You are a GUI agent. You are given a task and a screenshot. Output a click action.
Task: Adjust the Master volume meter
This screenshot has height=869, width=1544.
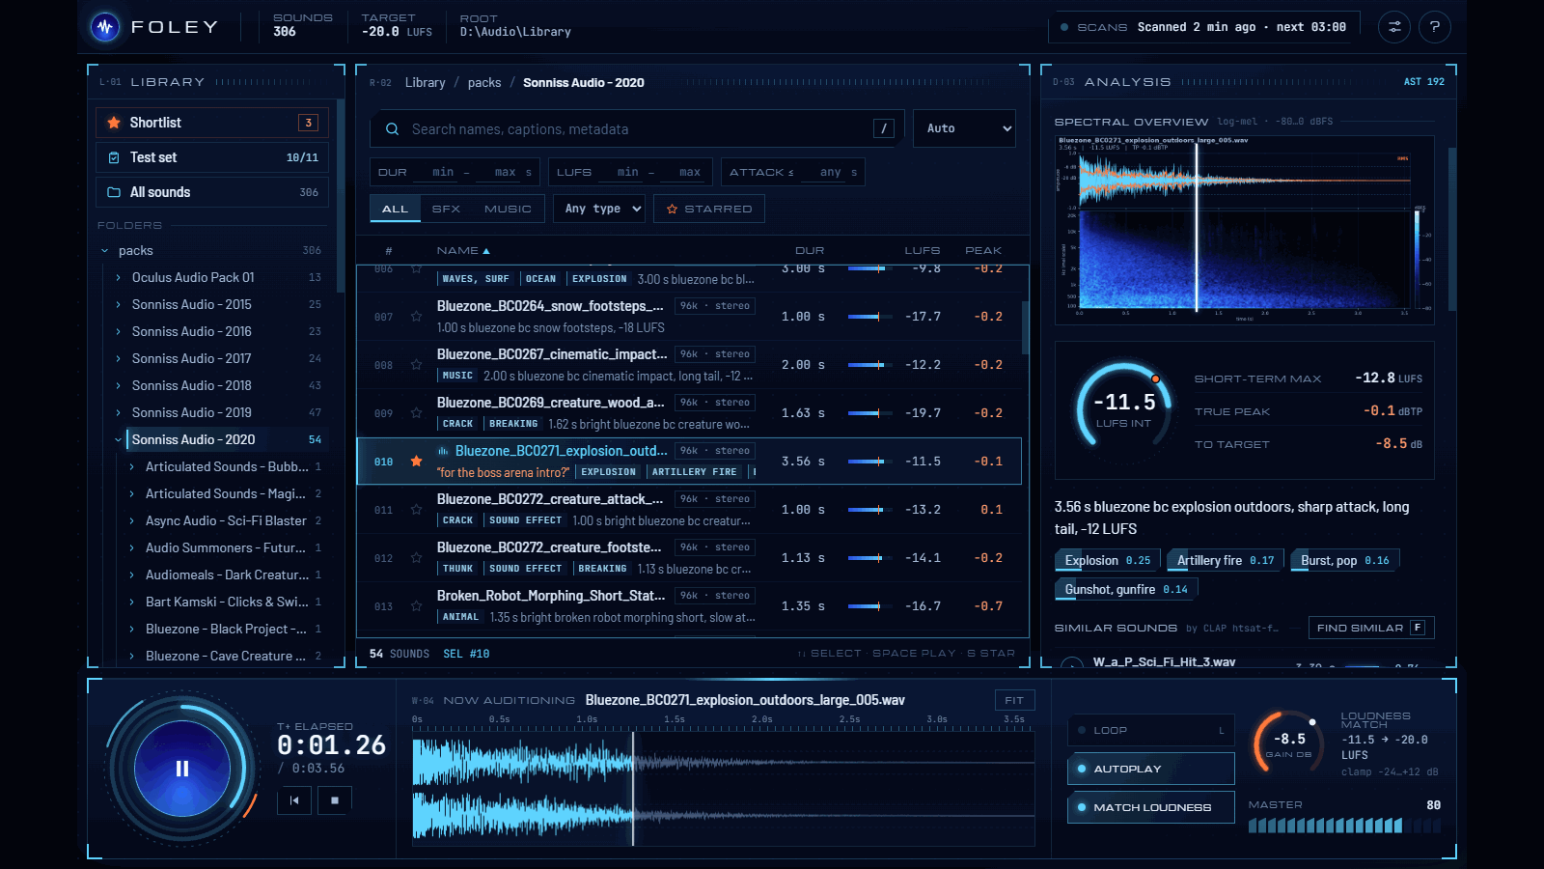pos(1344,826)
